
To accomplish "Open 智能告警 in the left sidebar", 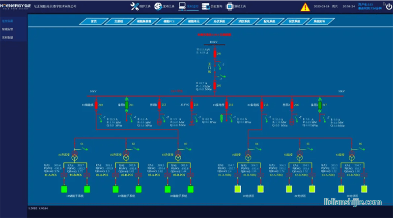I will pos(7,29).
